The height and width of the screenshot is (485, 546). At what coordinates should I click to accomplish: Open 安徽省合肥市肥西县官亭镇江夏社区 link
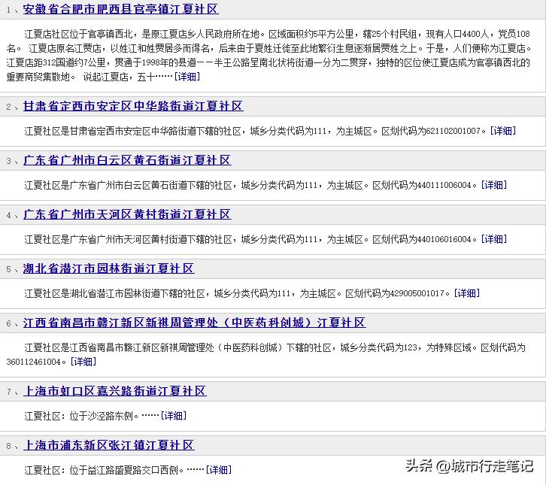120,10
